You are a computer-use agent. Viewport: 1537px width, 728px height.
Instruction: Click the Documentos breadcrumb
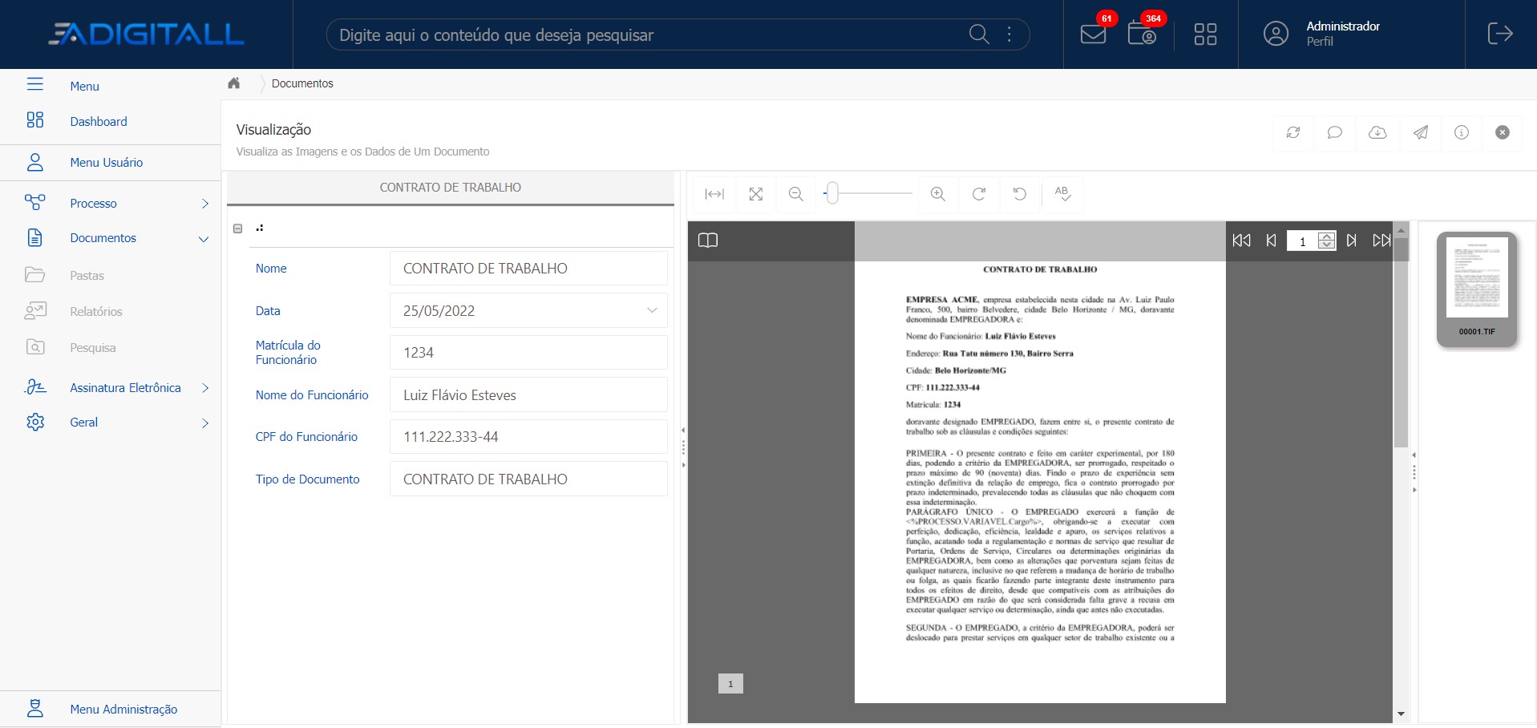pos(302,83)
